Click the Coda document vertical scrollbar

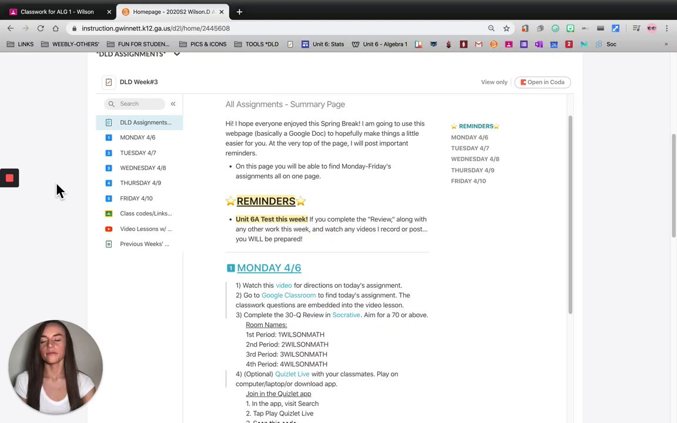click(x=571, y=214)
